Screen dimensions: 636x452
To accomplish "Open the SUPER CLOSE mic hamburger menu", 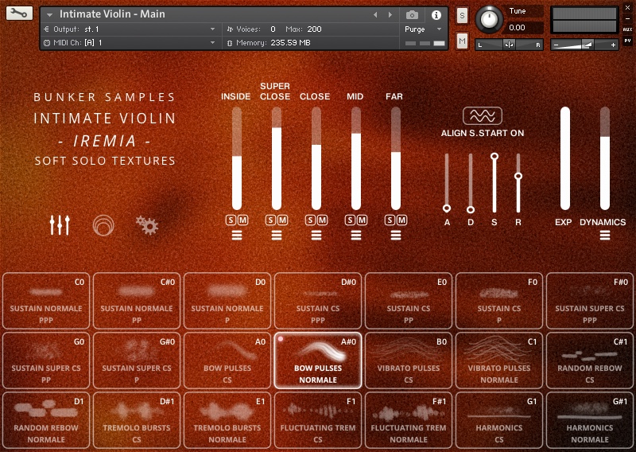I will [x=277, y=235].
